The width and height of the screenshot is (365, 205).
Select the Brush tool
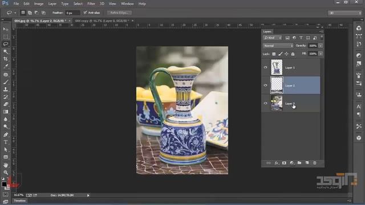(6, 82)
